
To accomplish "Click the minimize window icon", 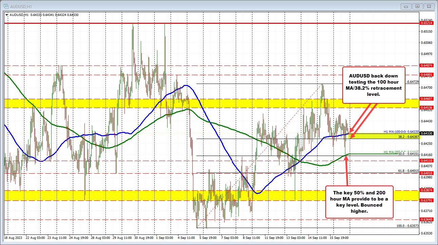I will (406, 6).
